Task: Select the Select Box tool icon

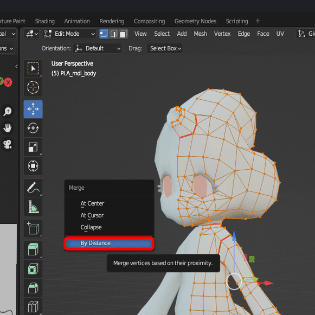Action: point(33,68)
